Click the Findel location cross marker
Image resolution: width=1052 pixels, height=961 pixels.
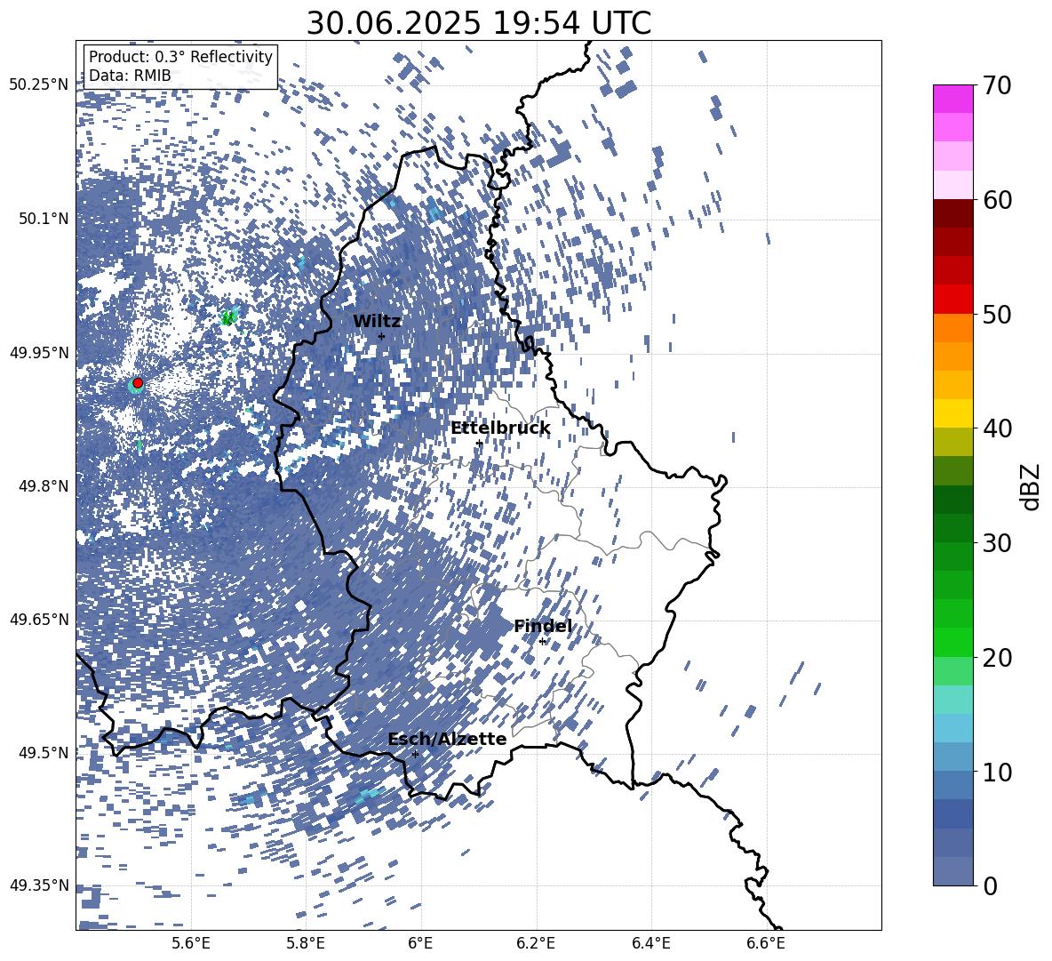coord(542,642)
